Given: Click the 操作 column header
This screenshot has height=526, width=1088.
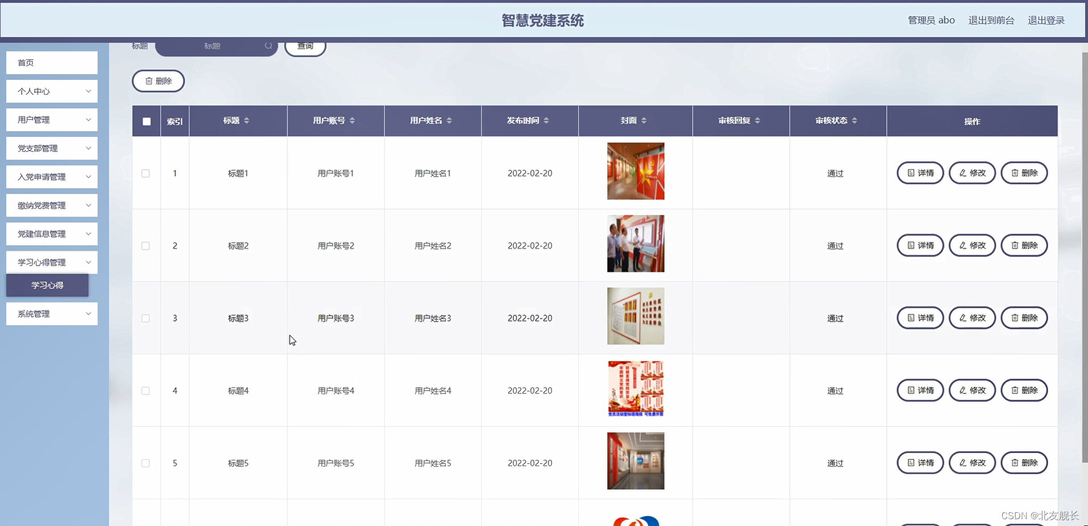Looking at the screenshot, I should click(x=972, y=121).
